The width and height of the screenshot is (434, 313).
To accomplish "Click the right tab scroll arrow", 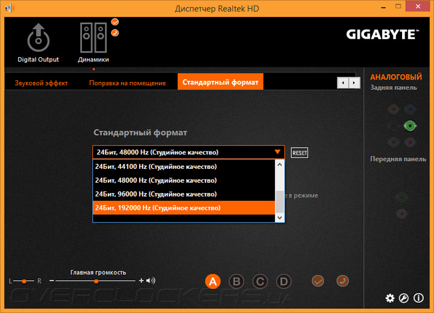I will [354, 83].
